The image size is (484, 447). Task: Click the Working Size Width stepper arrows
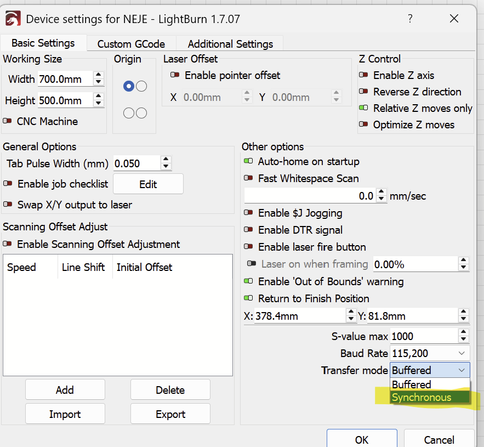tap(98, 78)
